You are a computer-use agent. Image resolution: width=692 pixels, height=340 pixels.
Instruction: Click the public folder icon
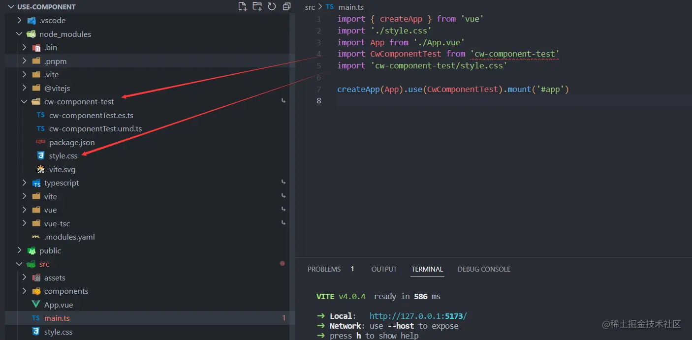31,250
